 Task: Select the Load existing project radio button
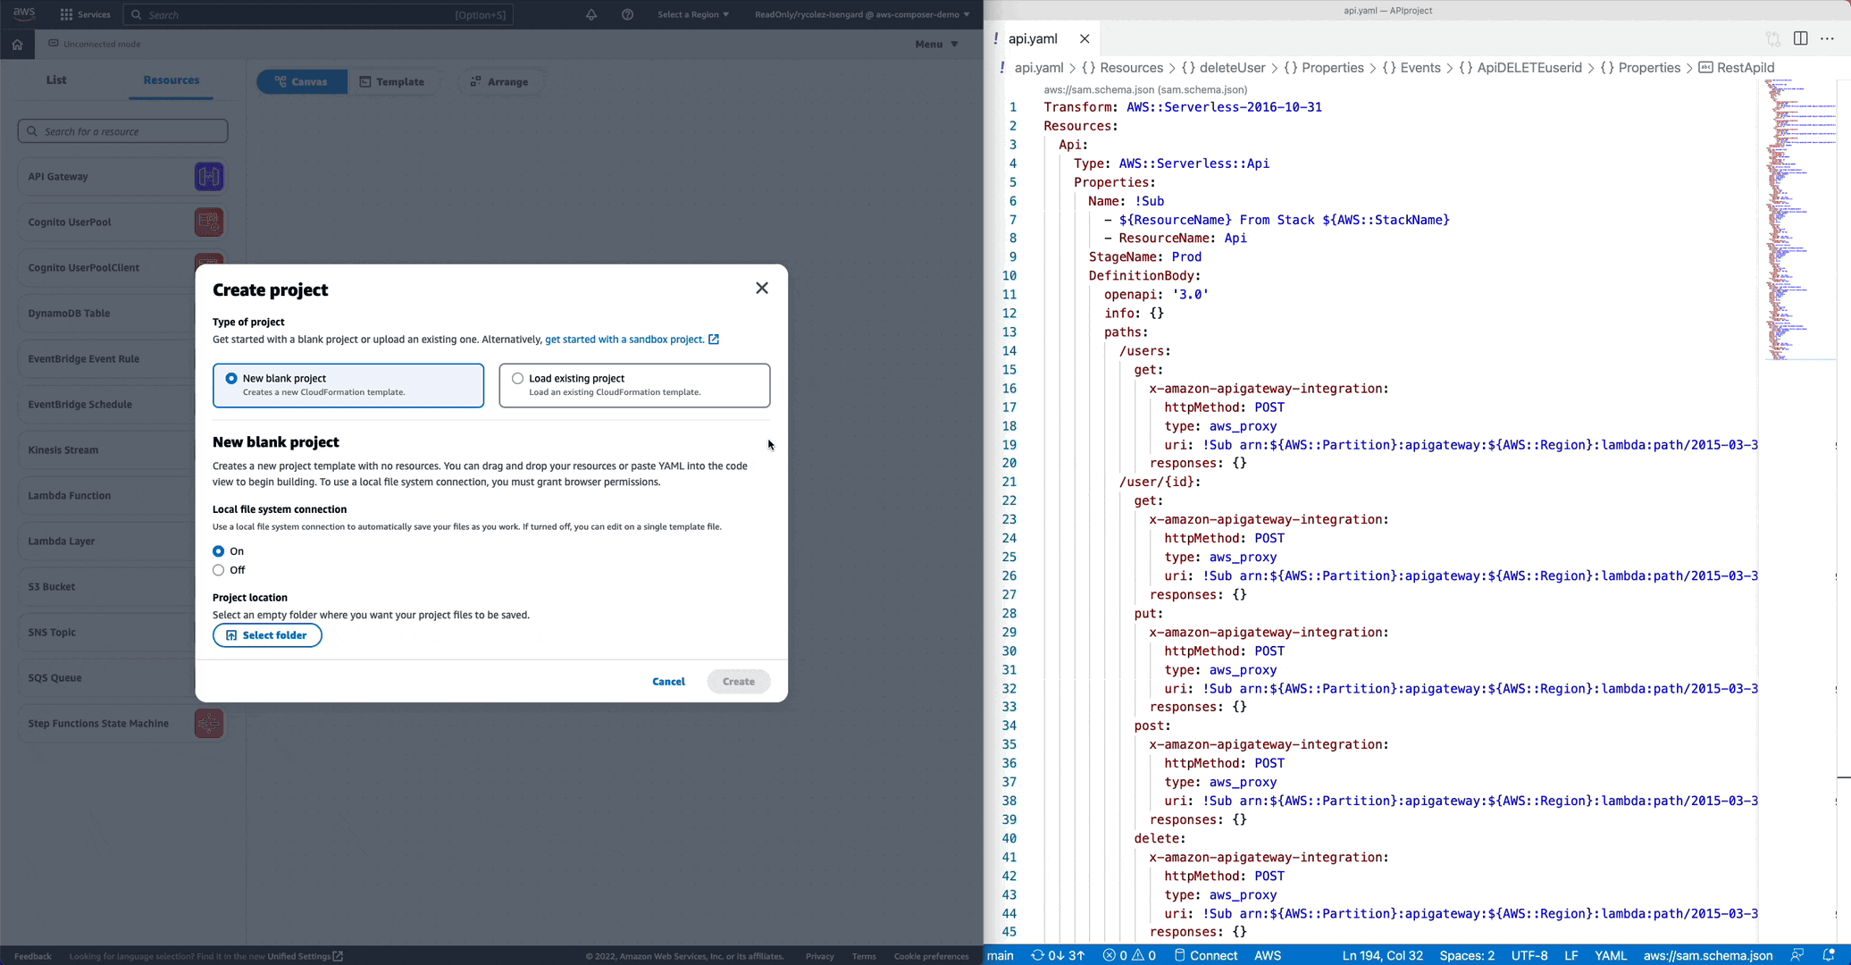pyautogui.click(x=518, y=377)
